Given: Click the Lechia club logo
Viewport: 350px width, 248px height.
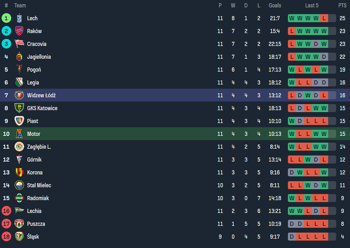Looking at the screenshot, I should 19,211.
